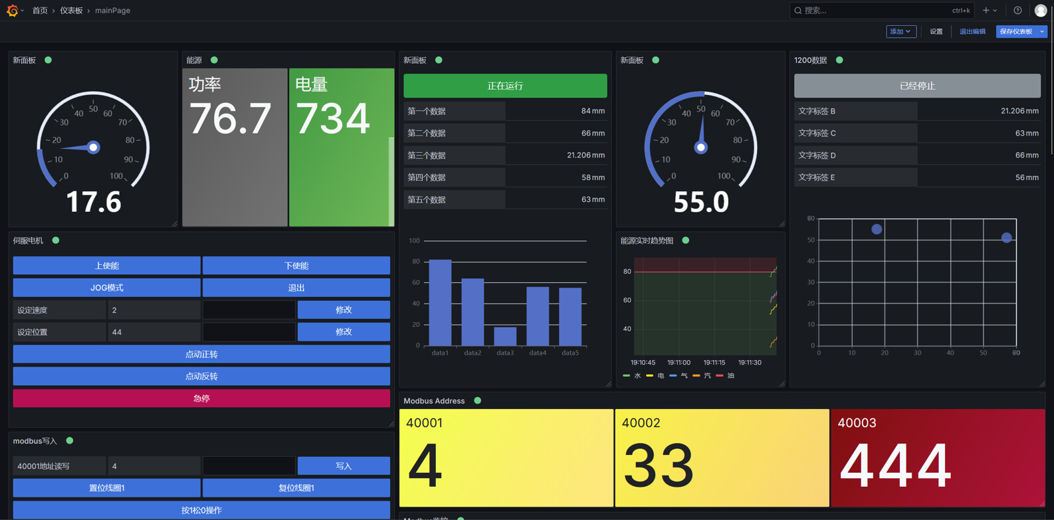Screen dimensions: 1054x520
Task: Click the 文字标签 B row value
Action: [1019, 111]
